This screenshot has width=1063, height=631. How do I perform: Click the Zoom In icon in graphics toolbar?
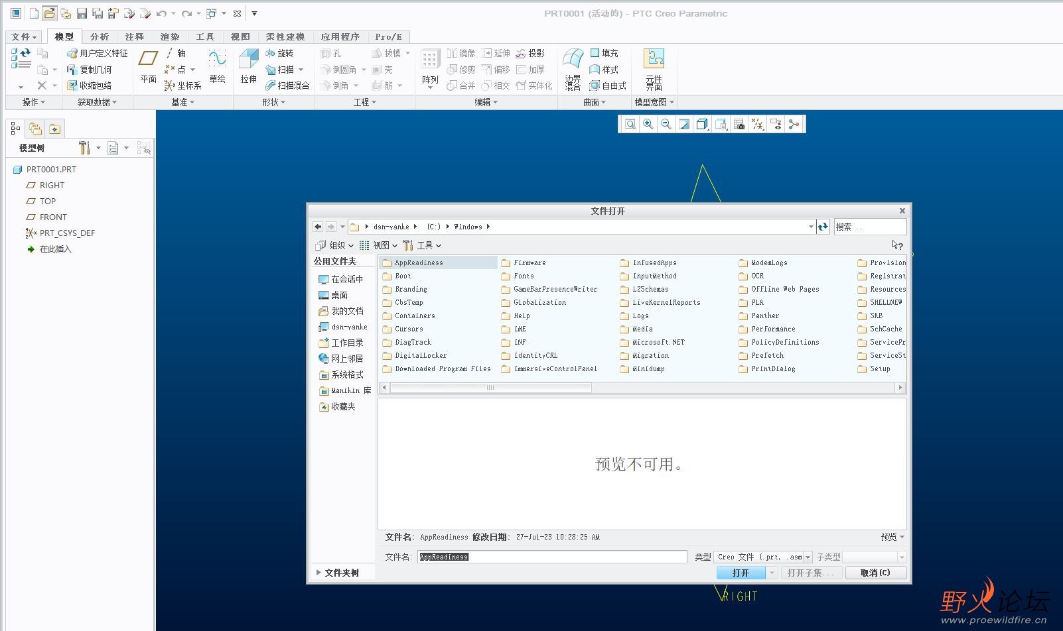pyautogui.click(x=648, y=124)
